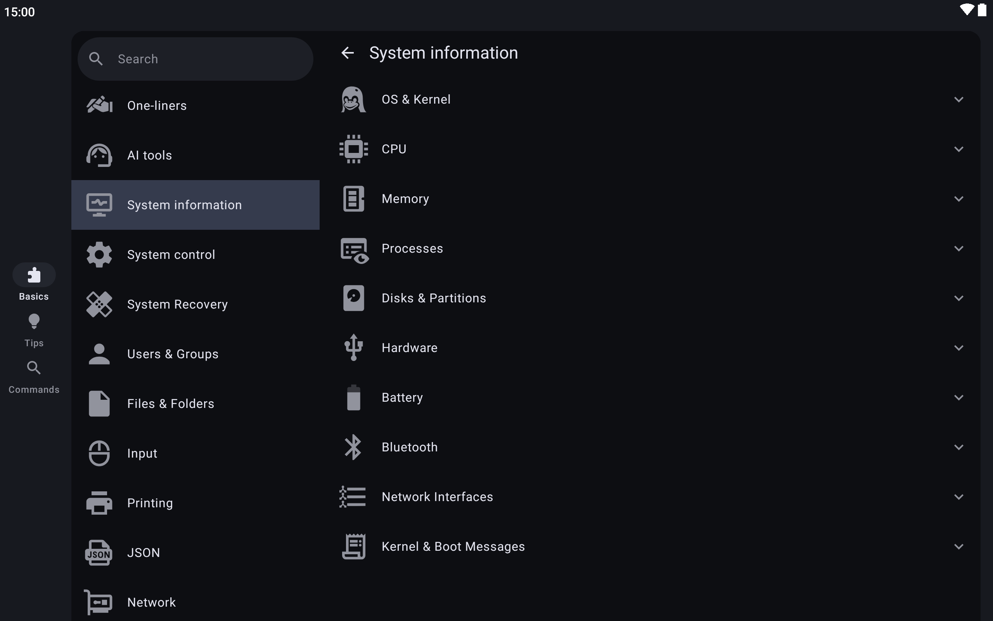Click the Network card icon

(98, 602)
